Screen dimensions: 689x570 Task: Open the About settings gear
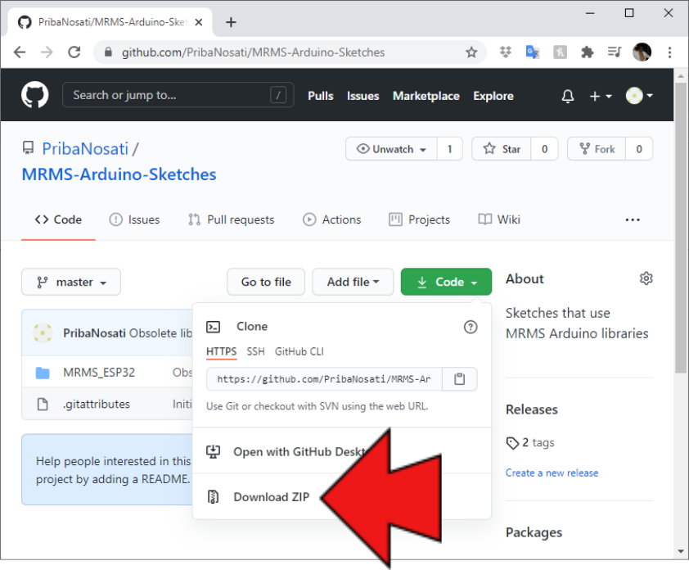click(x=646, y=278)
